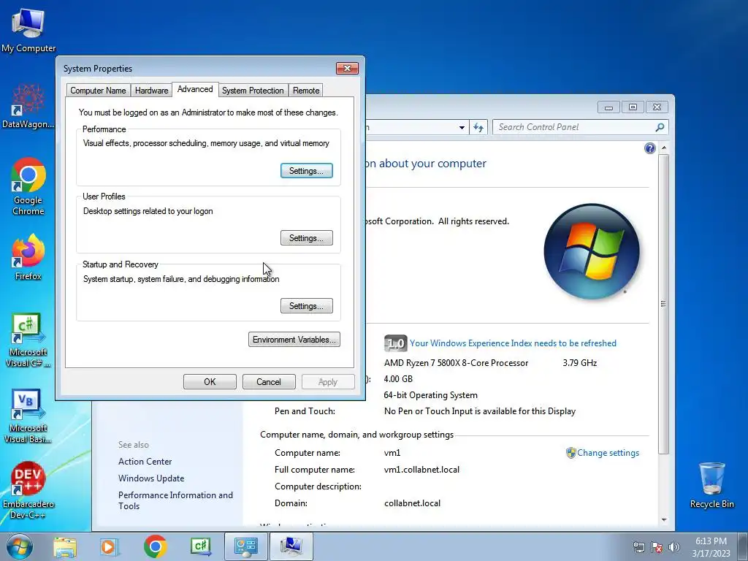
Task: Launch Firefox from desktop shortcut
Action: click(28, 257)
